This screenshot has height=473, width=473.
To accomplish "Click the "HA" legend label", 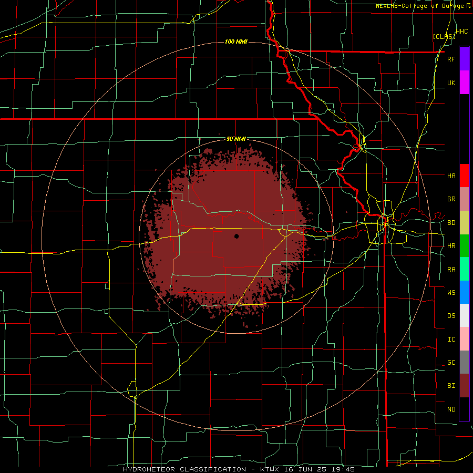I will coord(451,176).
